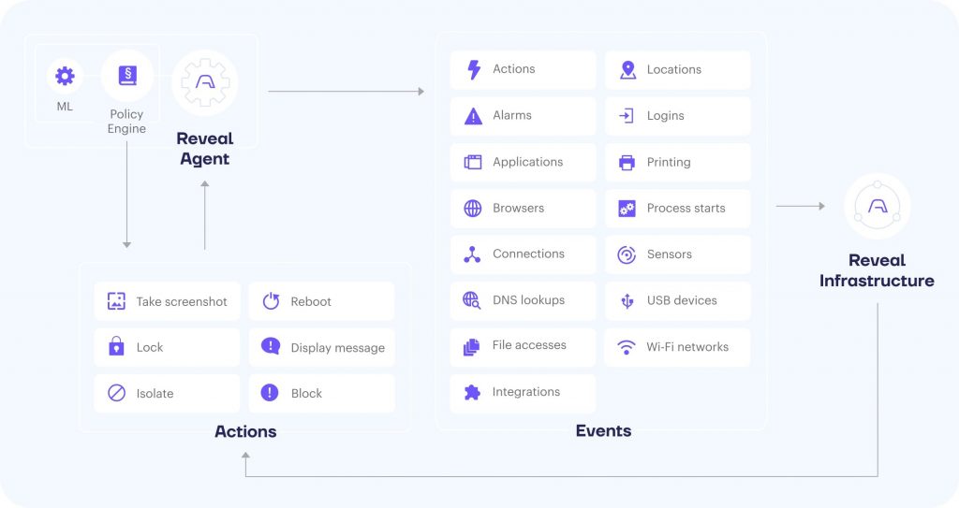Click the Lock padlock icon
Image resolution: width=959 pixels, height=508 pixels.
coord(116,346)
